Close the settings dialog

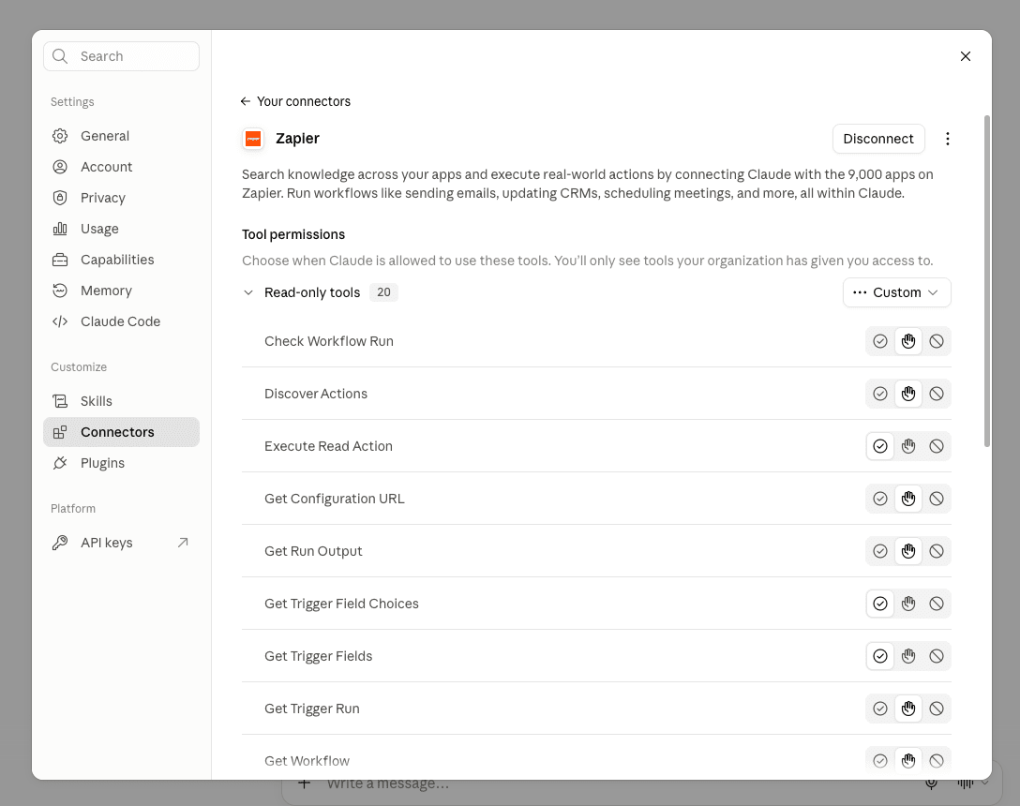point(966,56)
